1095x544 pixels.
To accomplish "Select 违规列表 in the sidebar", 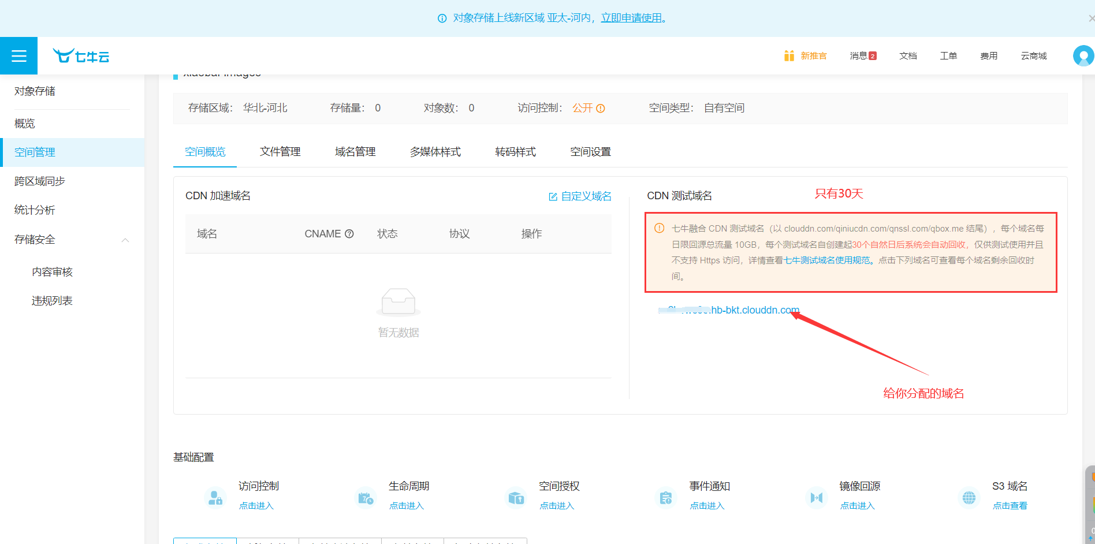I will click(72, 301).
